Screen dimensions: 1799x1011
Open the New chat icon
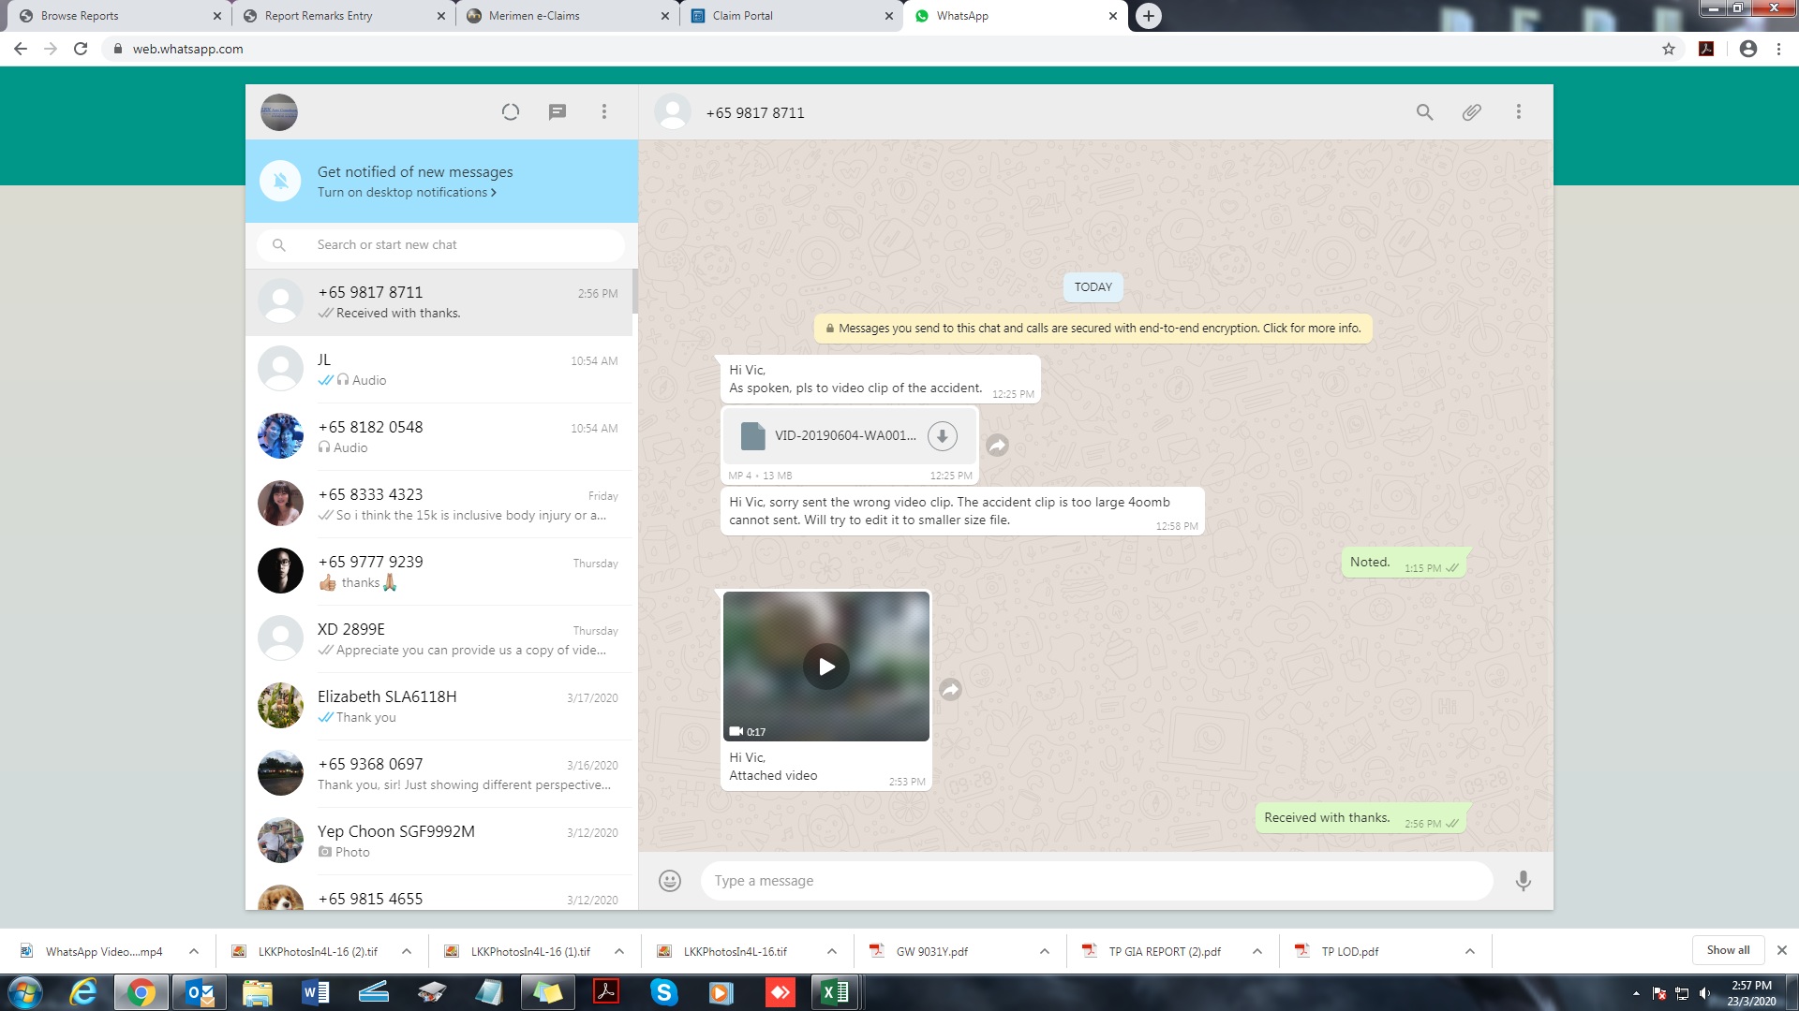coord(558,112)
